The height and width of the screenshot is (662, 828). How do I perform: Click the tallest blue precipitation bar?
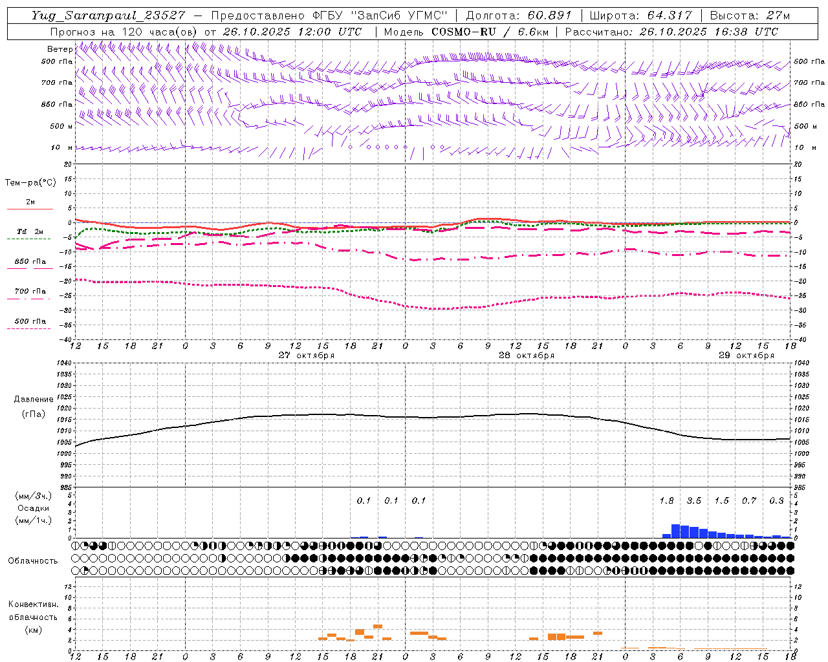(x=675, y=531)
